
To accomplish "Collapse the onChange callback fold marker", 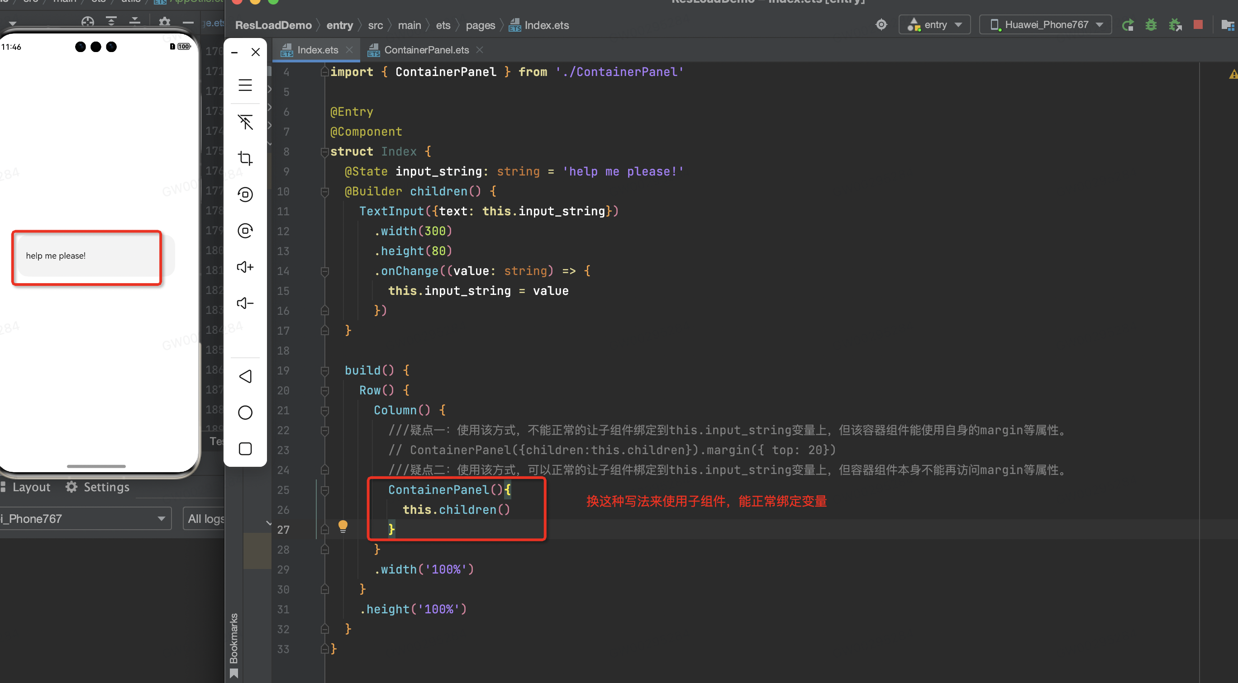I will pyautogui.click(x=324, y=271).
